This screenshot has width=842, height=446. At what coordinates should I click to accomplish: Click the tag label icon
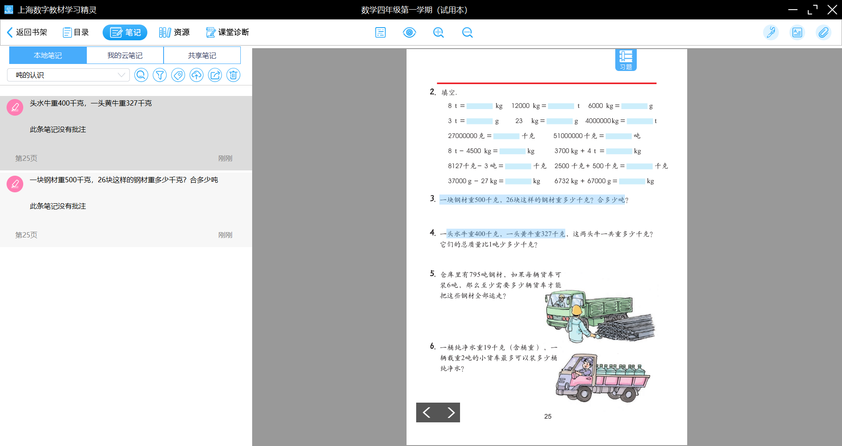pos(178,75)
